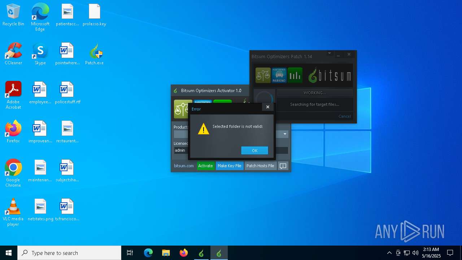Click the message icon button in Activator window
Screen dimensions: 462x260
(x=283, y=166)
